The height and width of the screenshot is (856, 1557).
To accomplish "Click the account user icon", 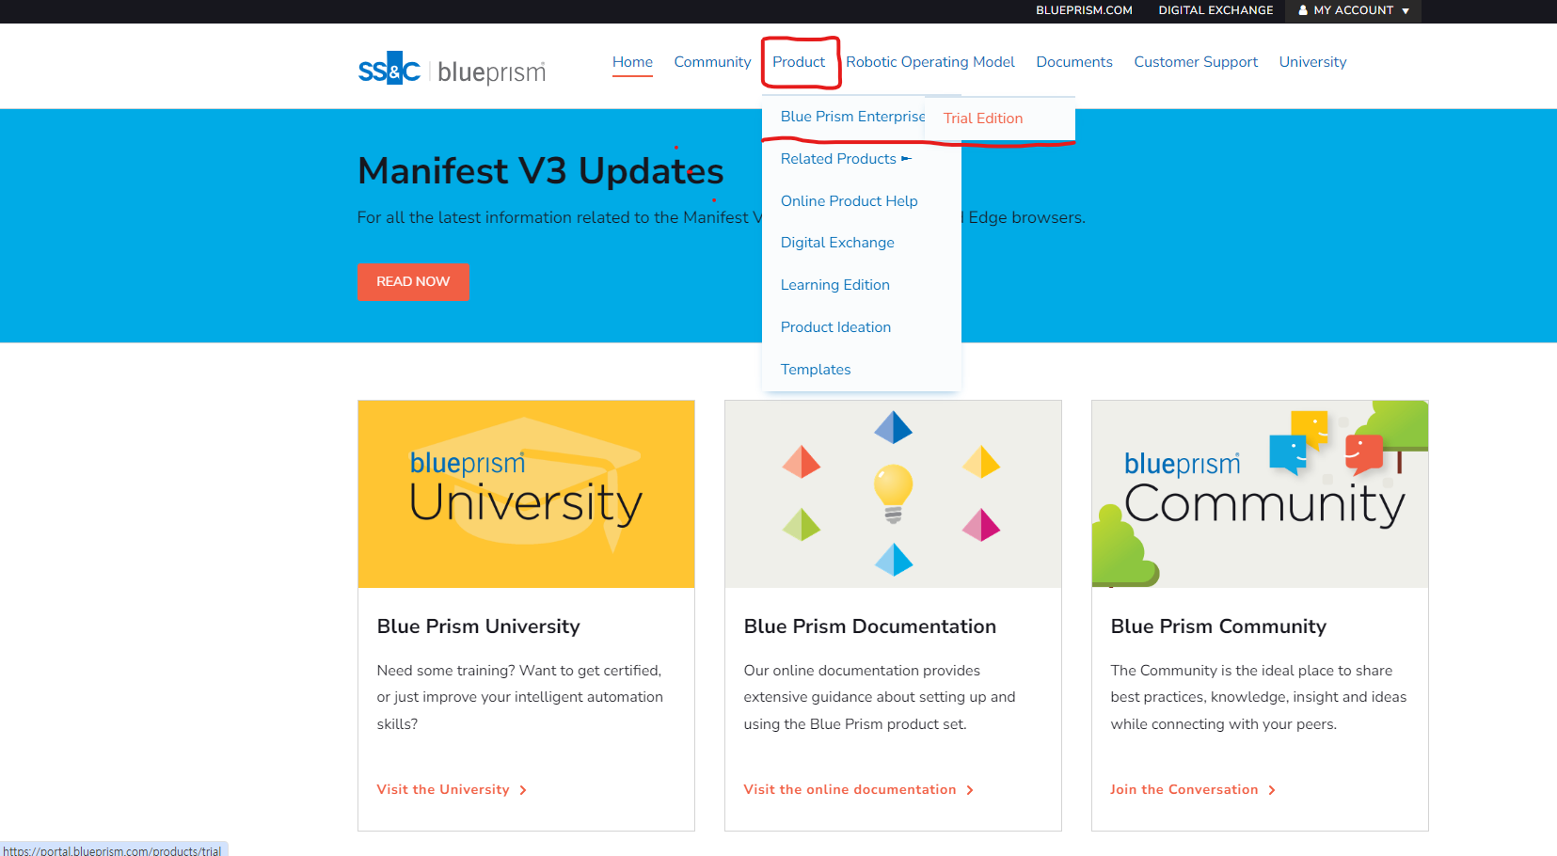I will [x=1303, y=10].
